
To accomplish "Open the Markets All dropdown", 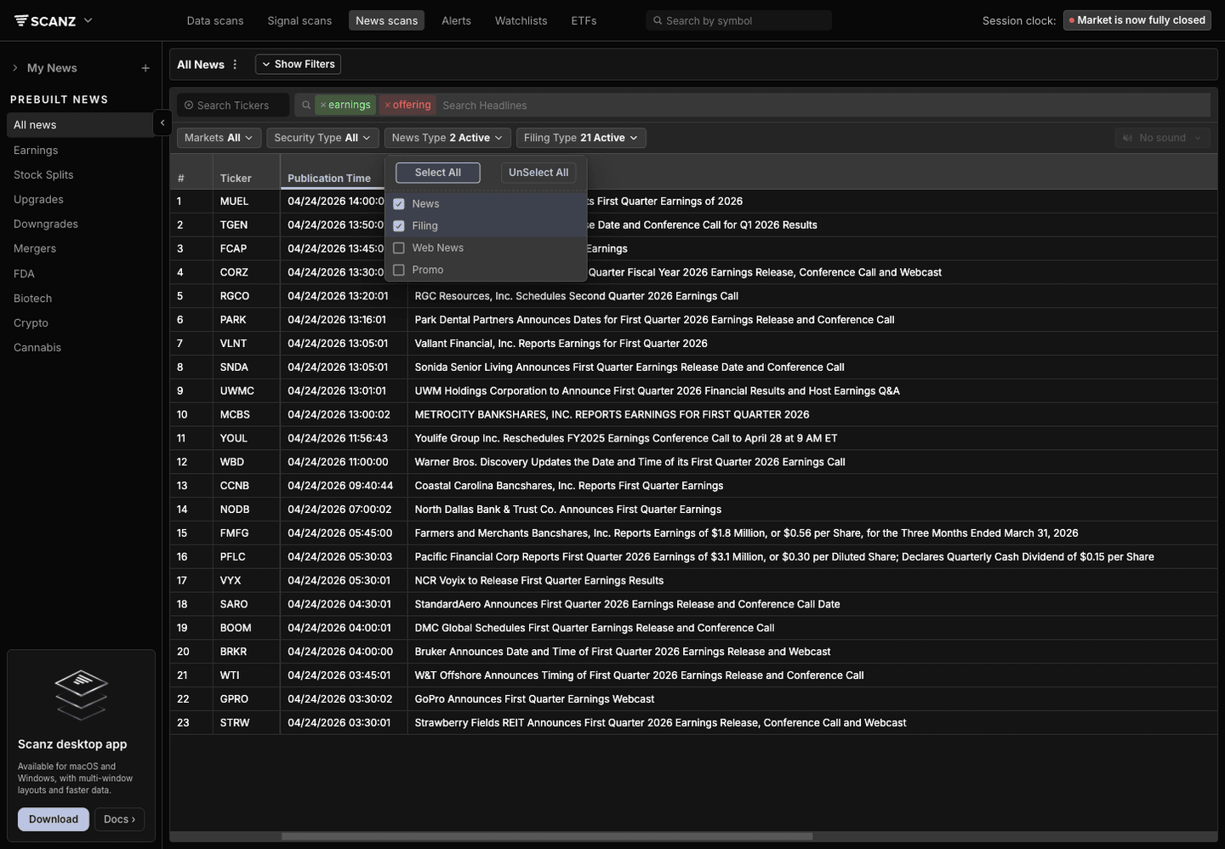I will pos(219,138).
